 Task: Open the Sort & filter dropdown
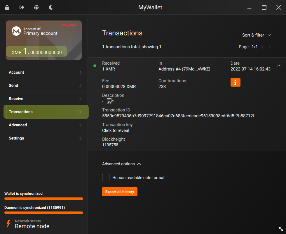tap(257, 35)
